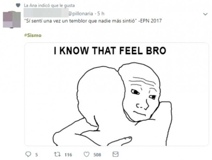This screenshot has width=212, height=160.
Task: Open the blurred profile avatar picture
Action: (x=12, y=20)
